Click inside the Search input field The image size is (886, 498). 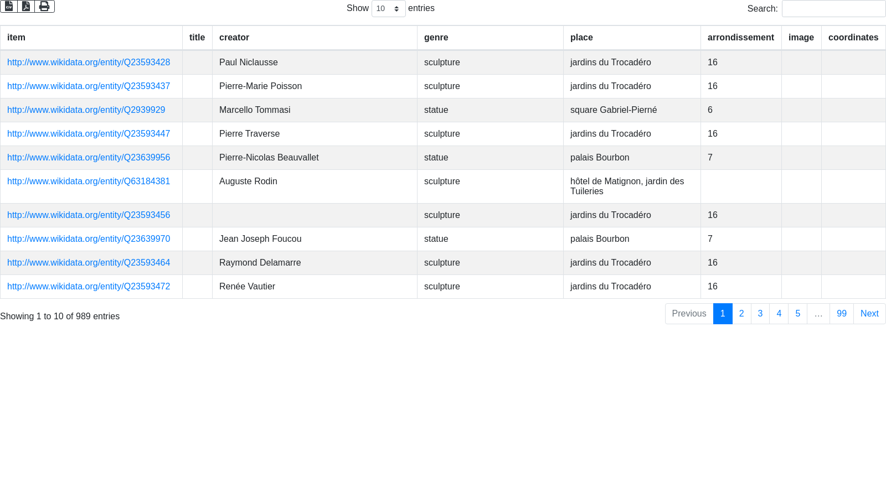click(x=833, y=9)
